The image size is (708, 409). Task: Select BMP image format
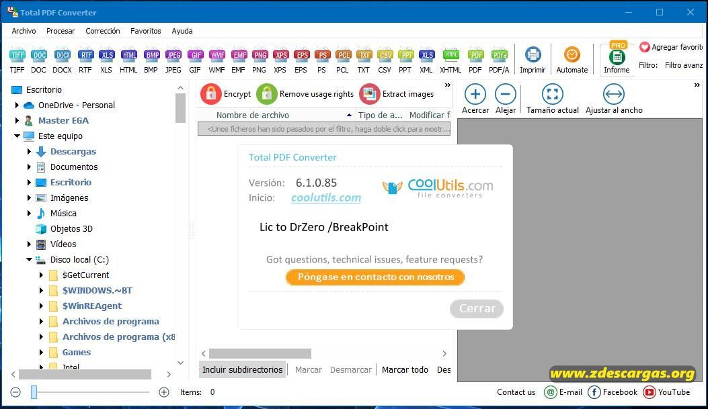151,60
